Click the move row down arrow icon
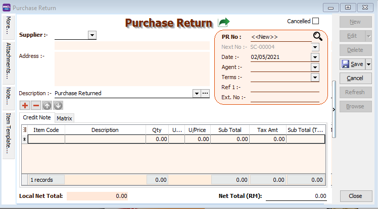Viewport: 378px width, 209px height. pyautogui.click(x=58, y=106)
